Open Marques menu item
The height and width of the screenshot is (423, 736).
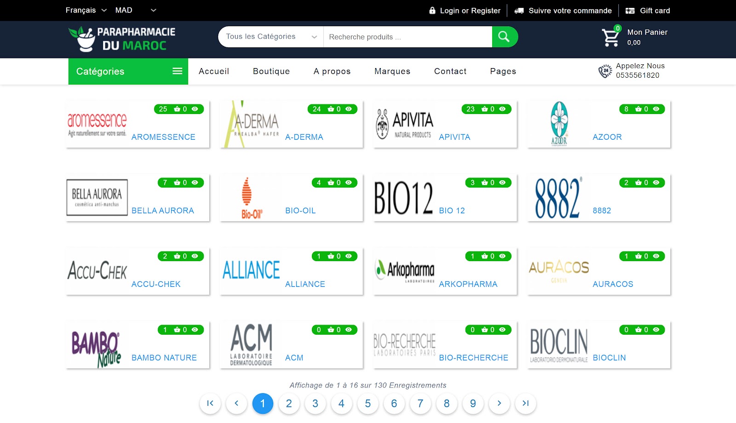[392, 71]
